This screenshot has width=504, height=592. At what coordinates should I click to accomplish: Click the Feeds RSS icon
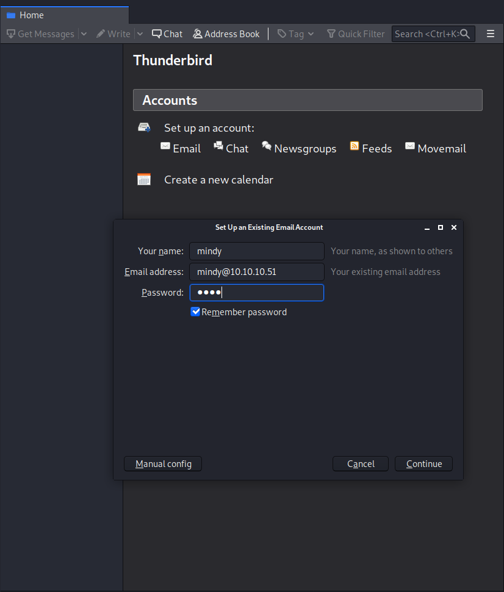tap(355, 146)
